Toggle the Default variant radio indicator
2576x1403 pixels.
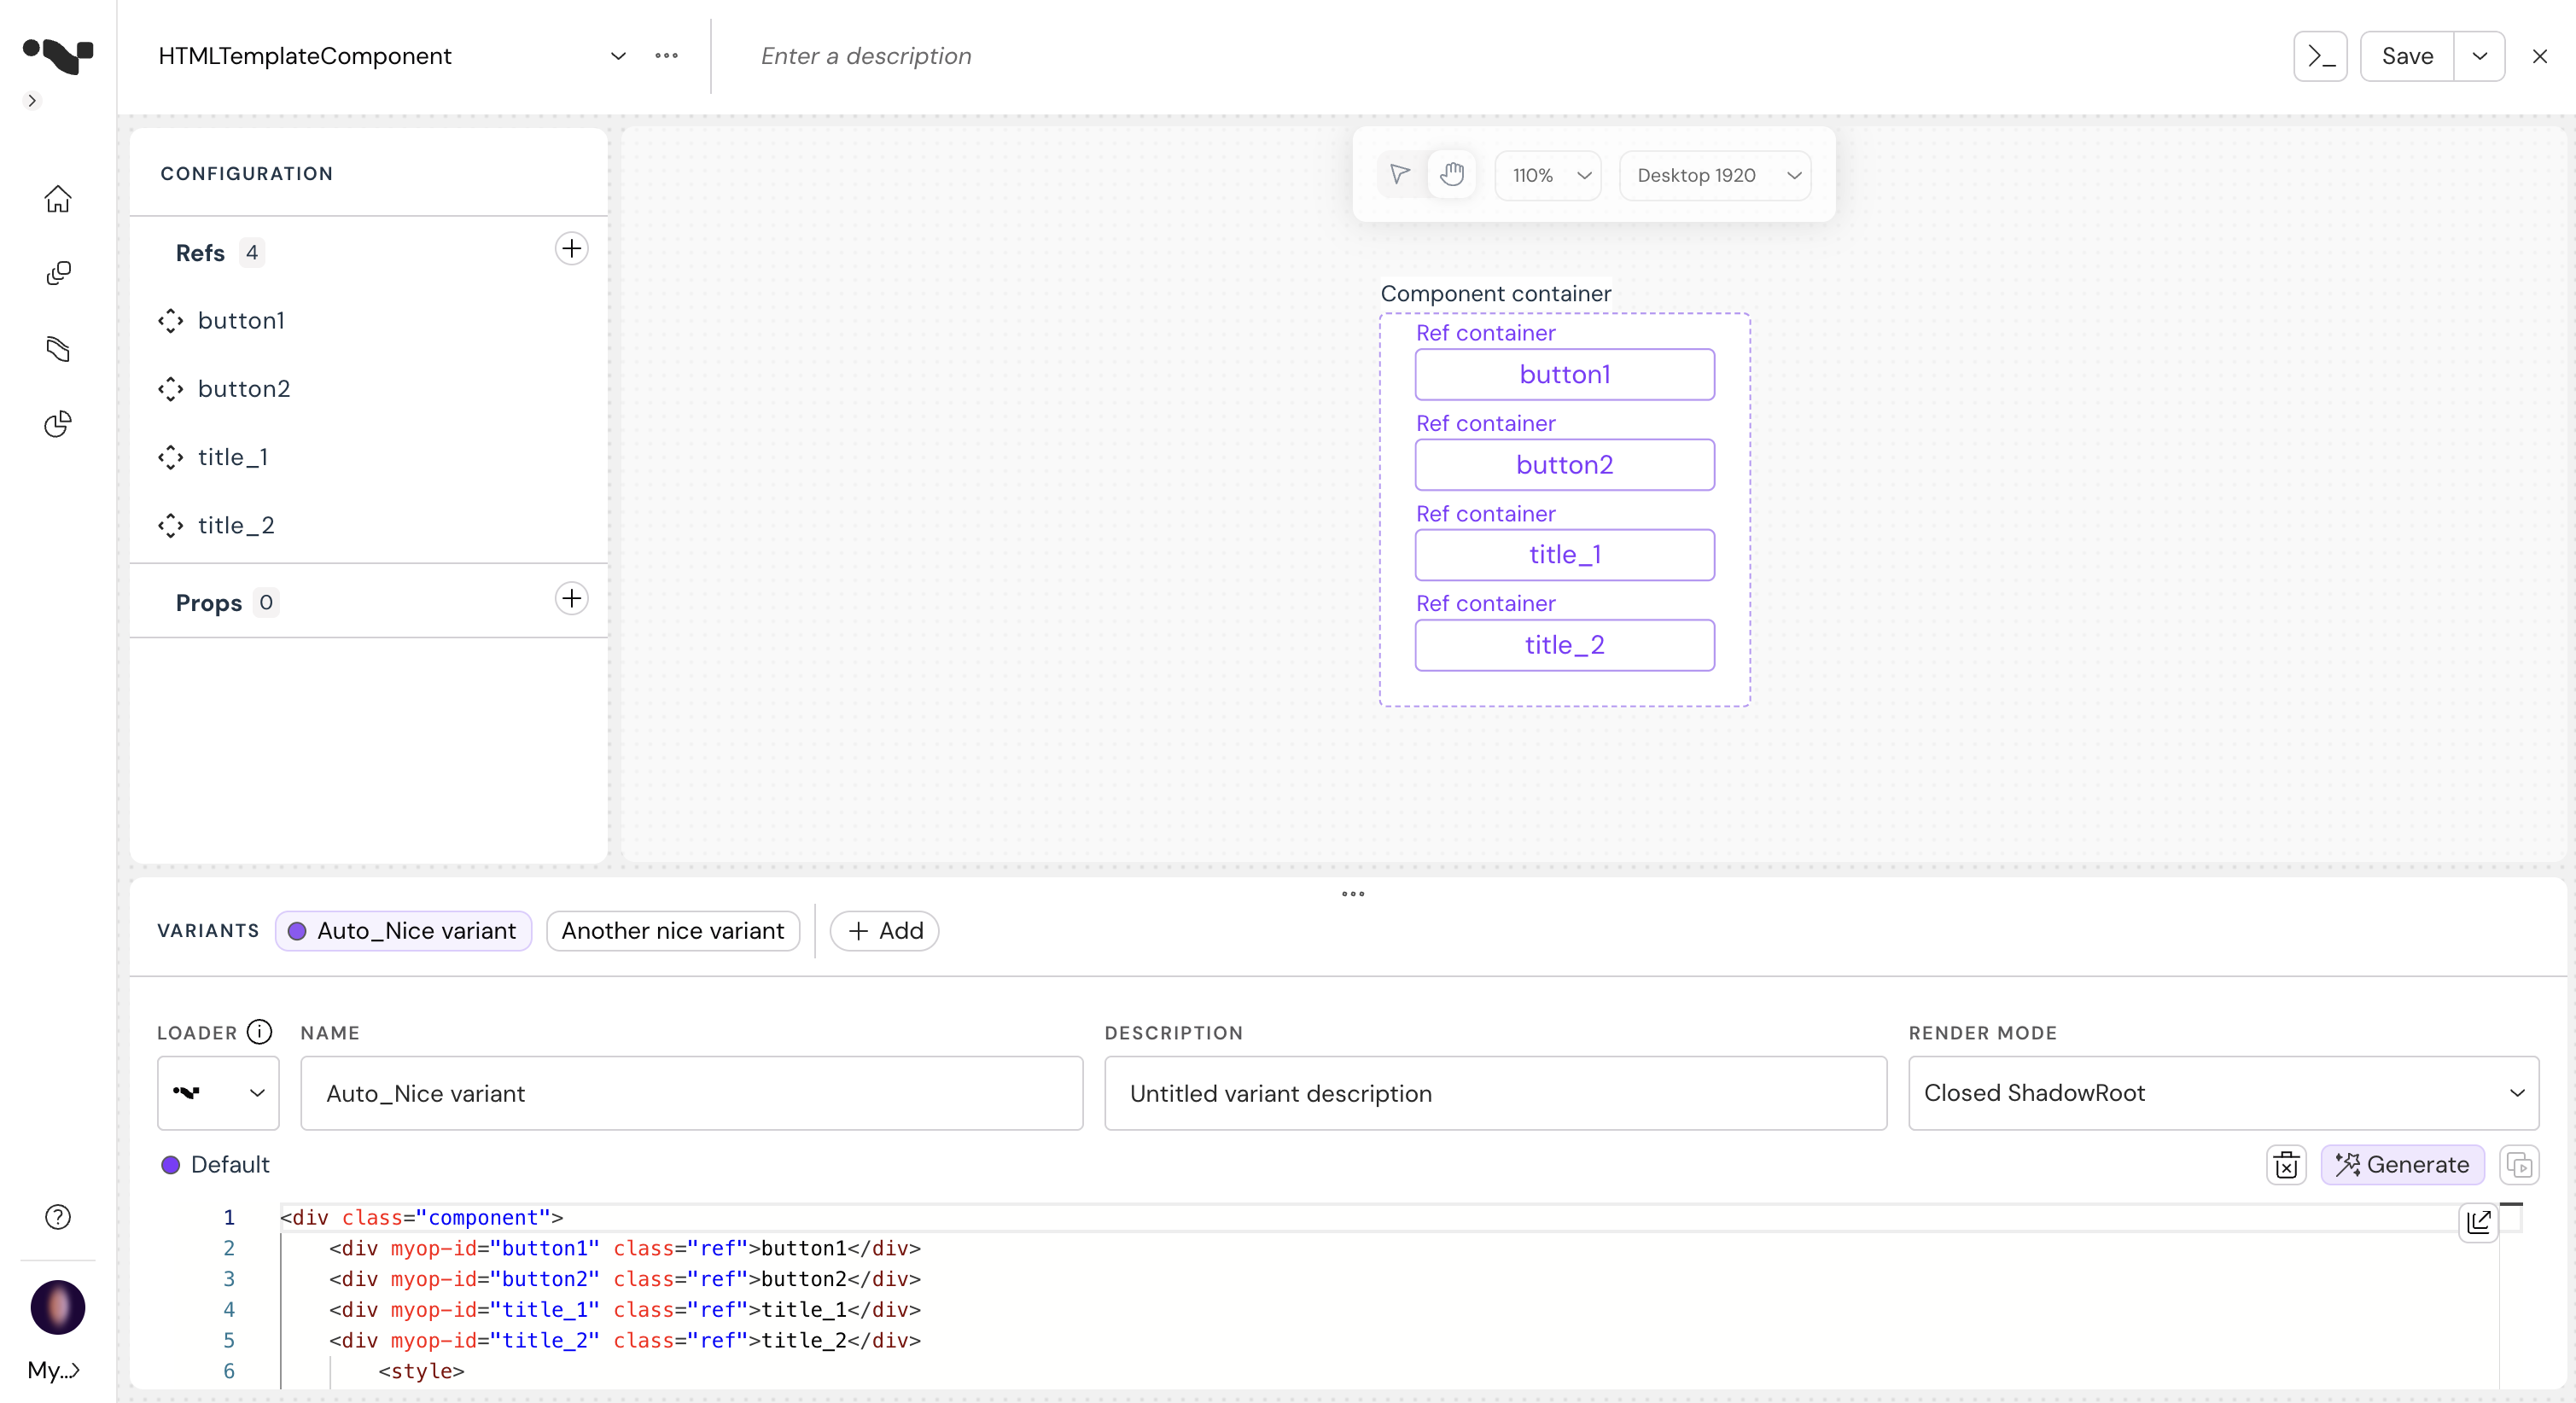171,1165
